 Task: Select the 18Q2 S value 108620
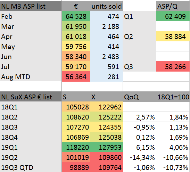pos(76,117)
